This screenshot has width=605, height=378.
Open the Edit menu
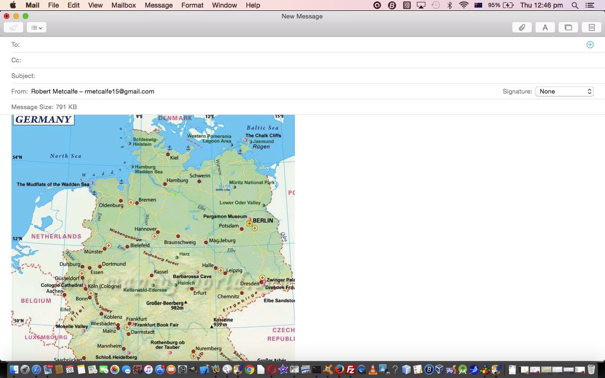(73, 5)
